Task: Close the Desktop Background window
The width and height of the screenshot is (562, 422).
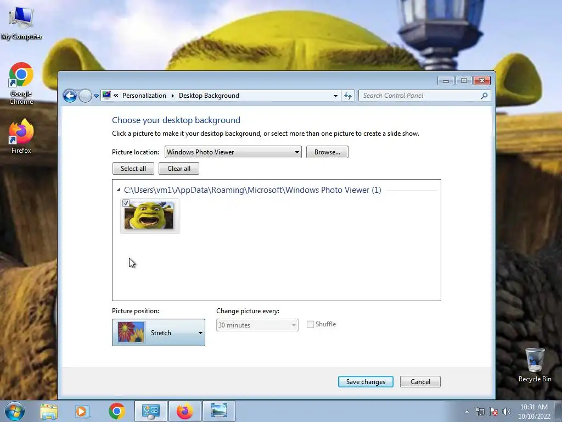Action: 482,81
